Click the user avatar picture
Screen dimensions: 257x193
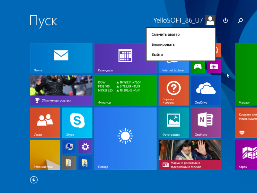pos(210,20)
